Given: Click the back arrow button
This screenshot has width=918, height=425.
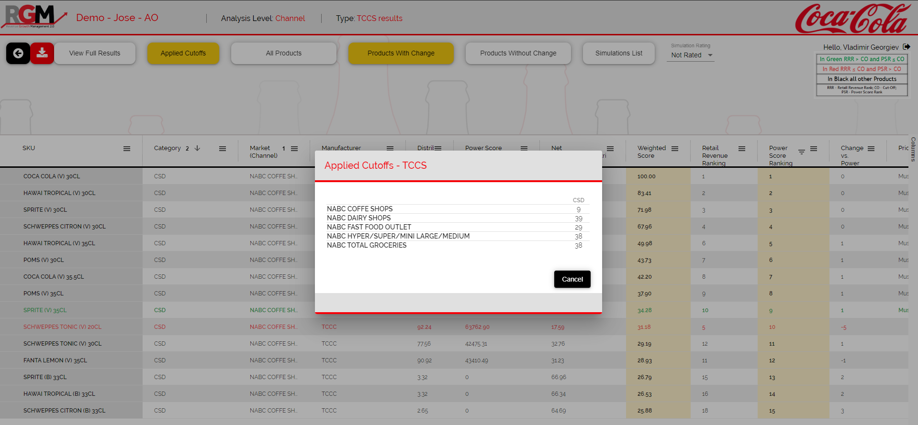Looking at the screenshot, I should 18,53.
